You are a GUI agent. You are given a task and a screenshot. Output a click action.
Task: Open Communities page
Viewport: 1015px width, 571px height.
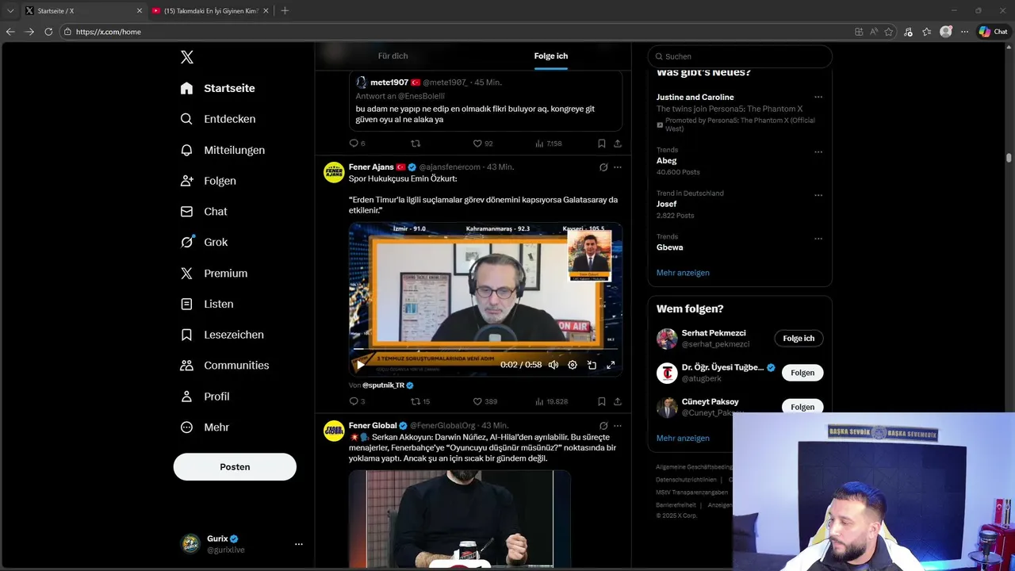[225, 366]
